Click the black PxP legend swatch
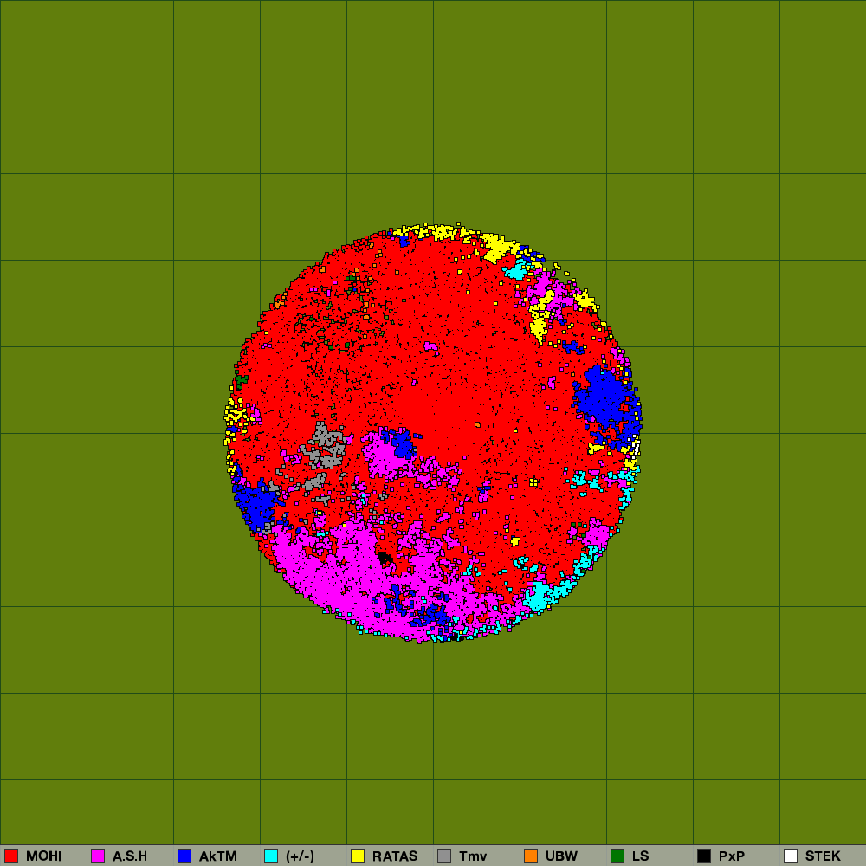Viewport: 866px width, 866px height. [x=704, y=856]
